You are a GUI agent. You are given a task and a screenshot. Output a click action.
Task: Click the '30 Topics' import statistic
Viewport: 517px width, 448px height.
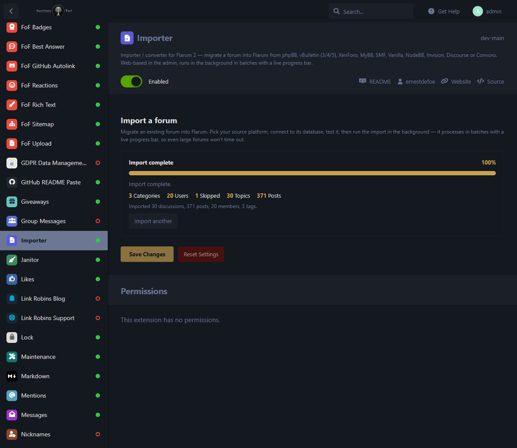coord(238,196)
